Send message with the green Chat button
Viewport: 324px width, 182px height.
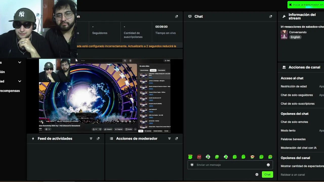(x=267, y=174)
